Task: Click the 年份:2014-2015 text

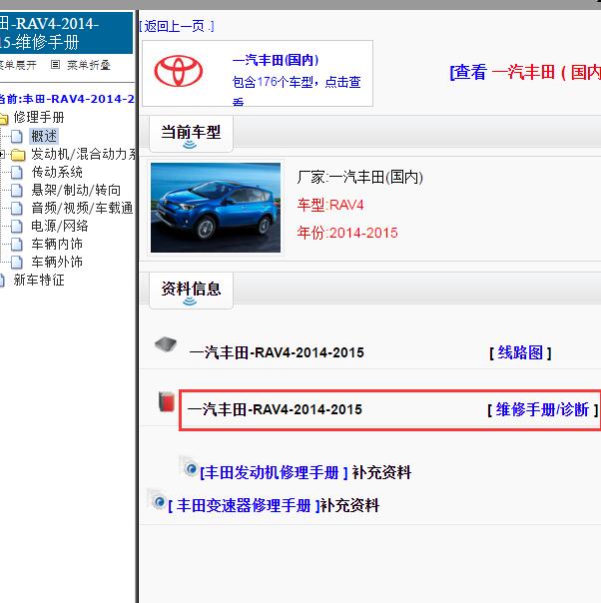Action: tap(347, 233)
